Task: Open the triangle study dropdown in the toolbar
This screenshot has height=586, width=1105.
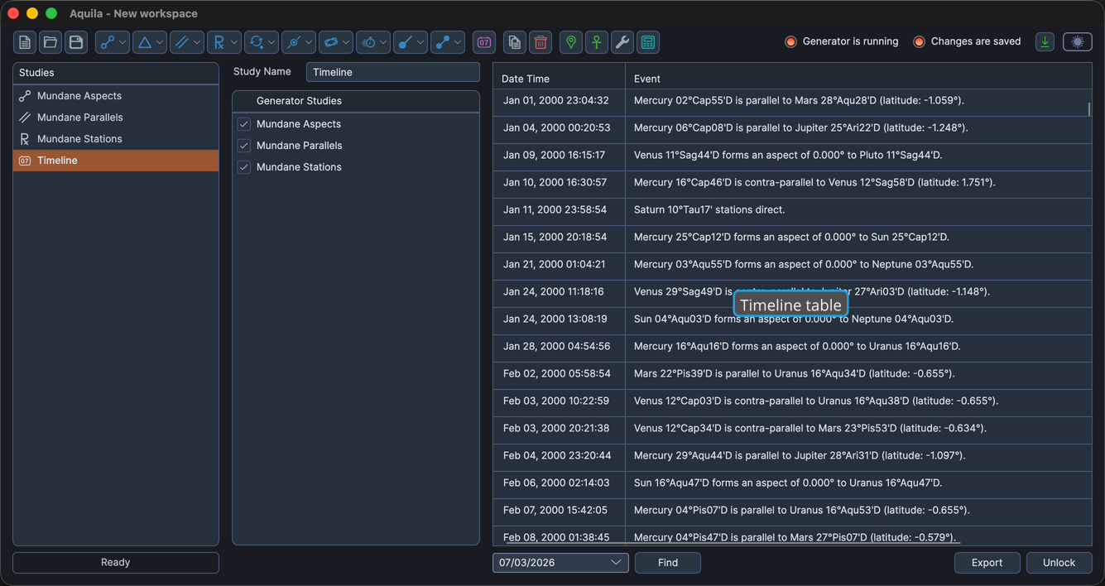Action: point(150,42)
